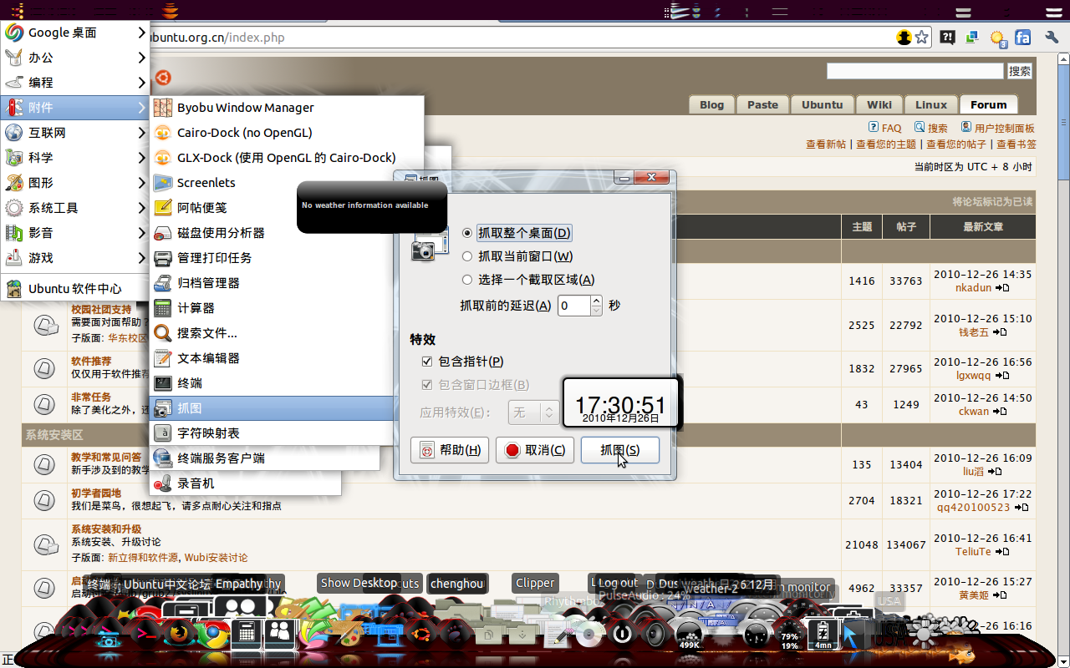Select 抓取当前窗口 radio option

[518, 256]
